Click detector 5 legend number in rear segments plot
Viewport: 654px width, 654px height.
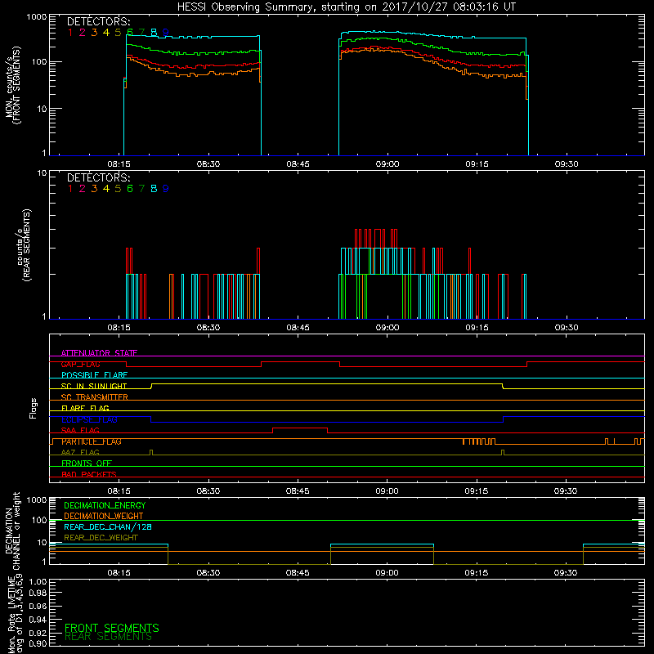click(x=118, y=189)
